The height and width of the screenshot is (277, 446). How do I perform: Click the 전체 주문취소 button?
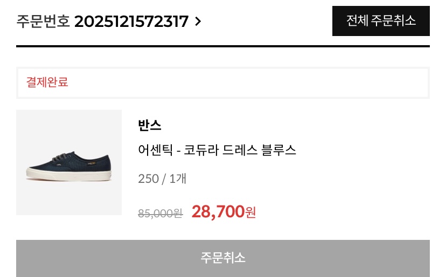point(381,21)
